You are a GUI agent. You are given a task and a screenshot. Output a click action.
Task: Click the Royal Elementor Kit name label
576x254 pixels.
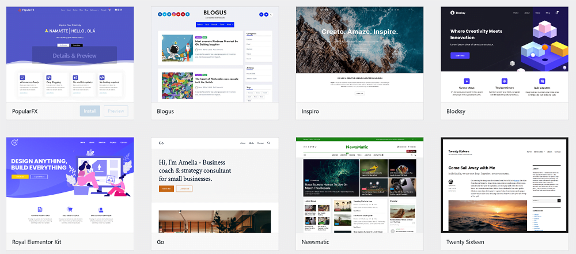point(37,242)
